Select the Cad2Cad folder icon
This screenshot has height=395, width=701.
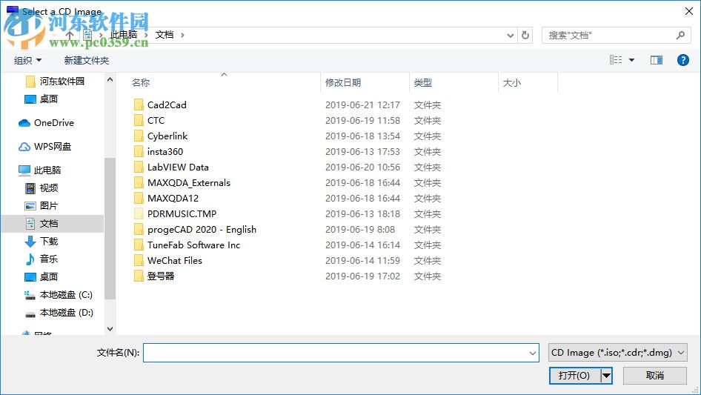click(x=139, y=104)
